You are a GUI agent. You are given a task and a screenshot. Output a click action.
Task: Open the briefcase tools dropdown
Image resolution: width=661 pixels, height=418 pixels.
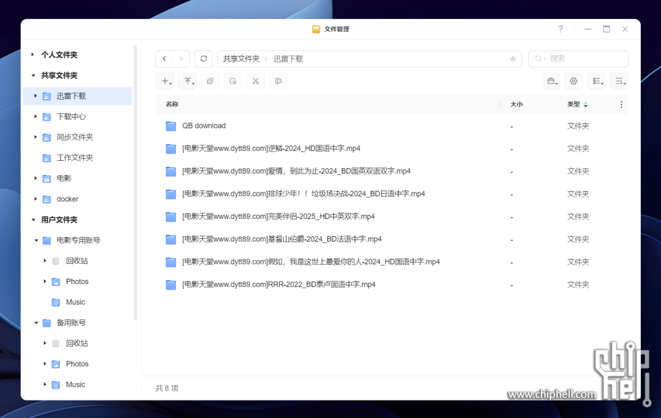point(551,81)
